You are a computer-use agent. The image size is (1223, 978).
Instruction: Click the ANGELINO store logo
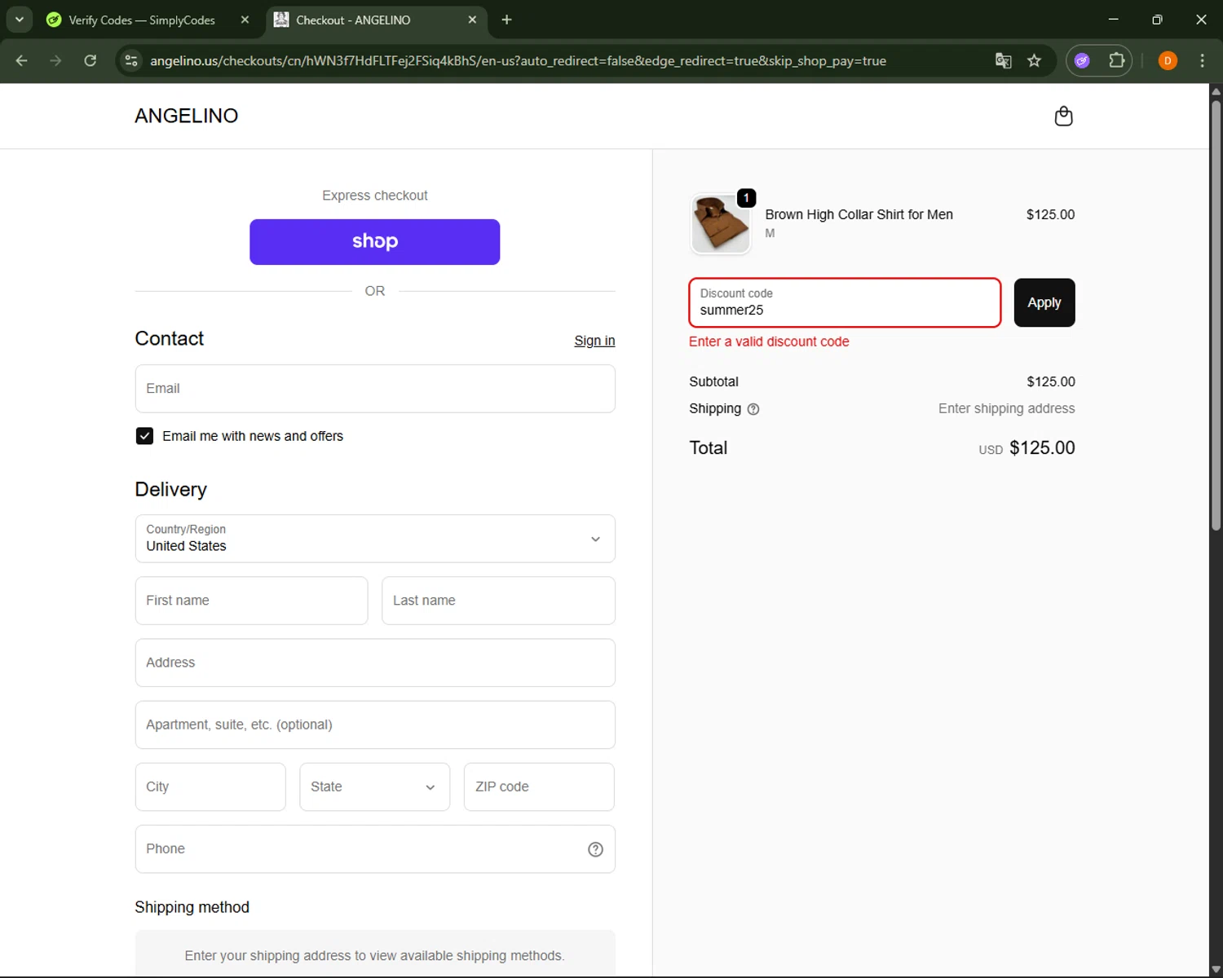coord(187,116)
